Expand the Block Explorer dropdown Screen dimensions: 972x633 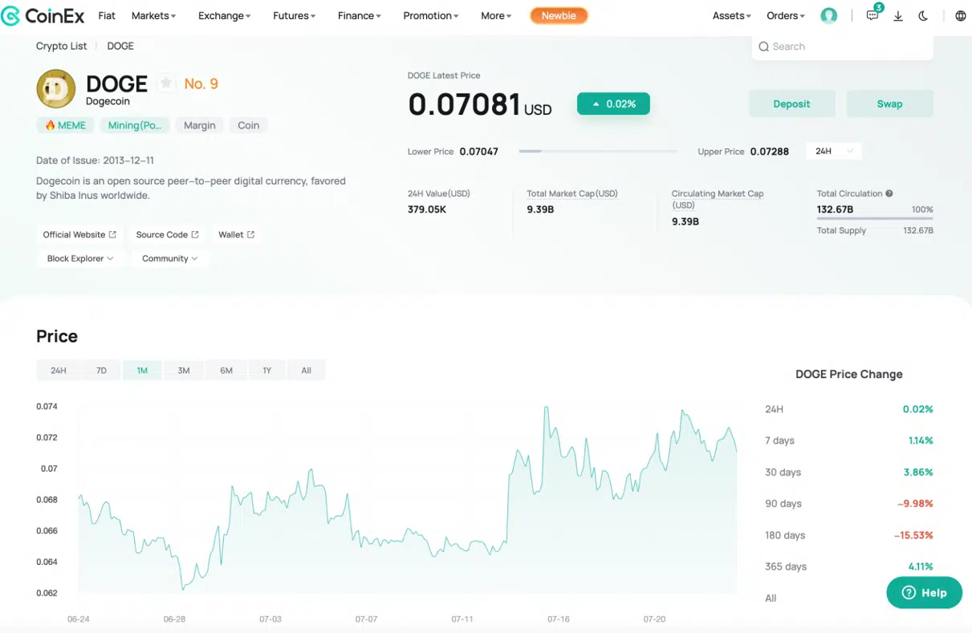click(x=79, y=258)
